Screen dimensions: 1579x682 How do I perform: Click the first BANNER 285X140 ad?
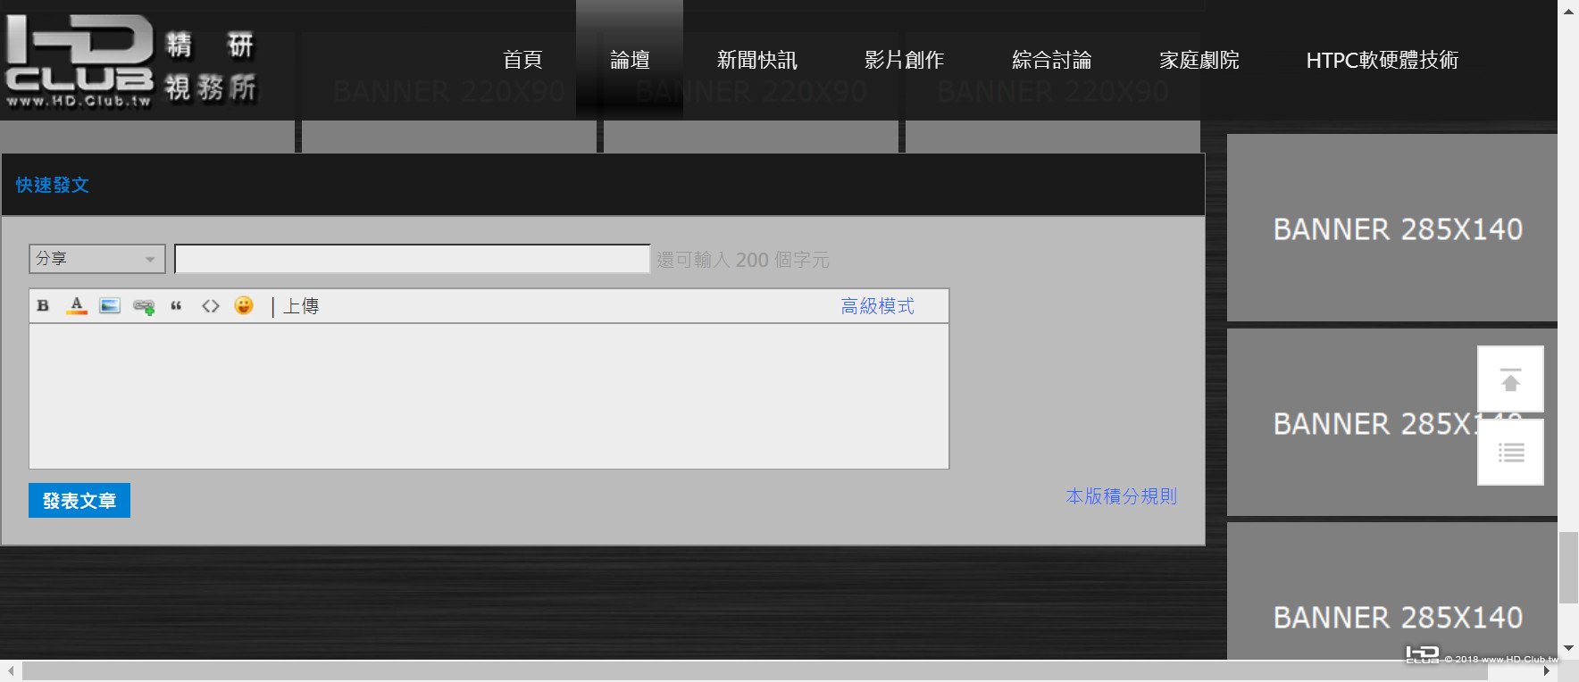coord(1392,229)
